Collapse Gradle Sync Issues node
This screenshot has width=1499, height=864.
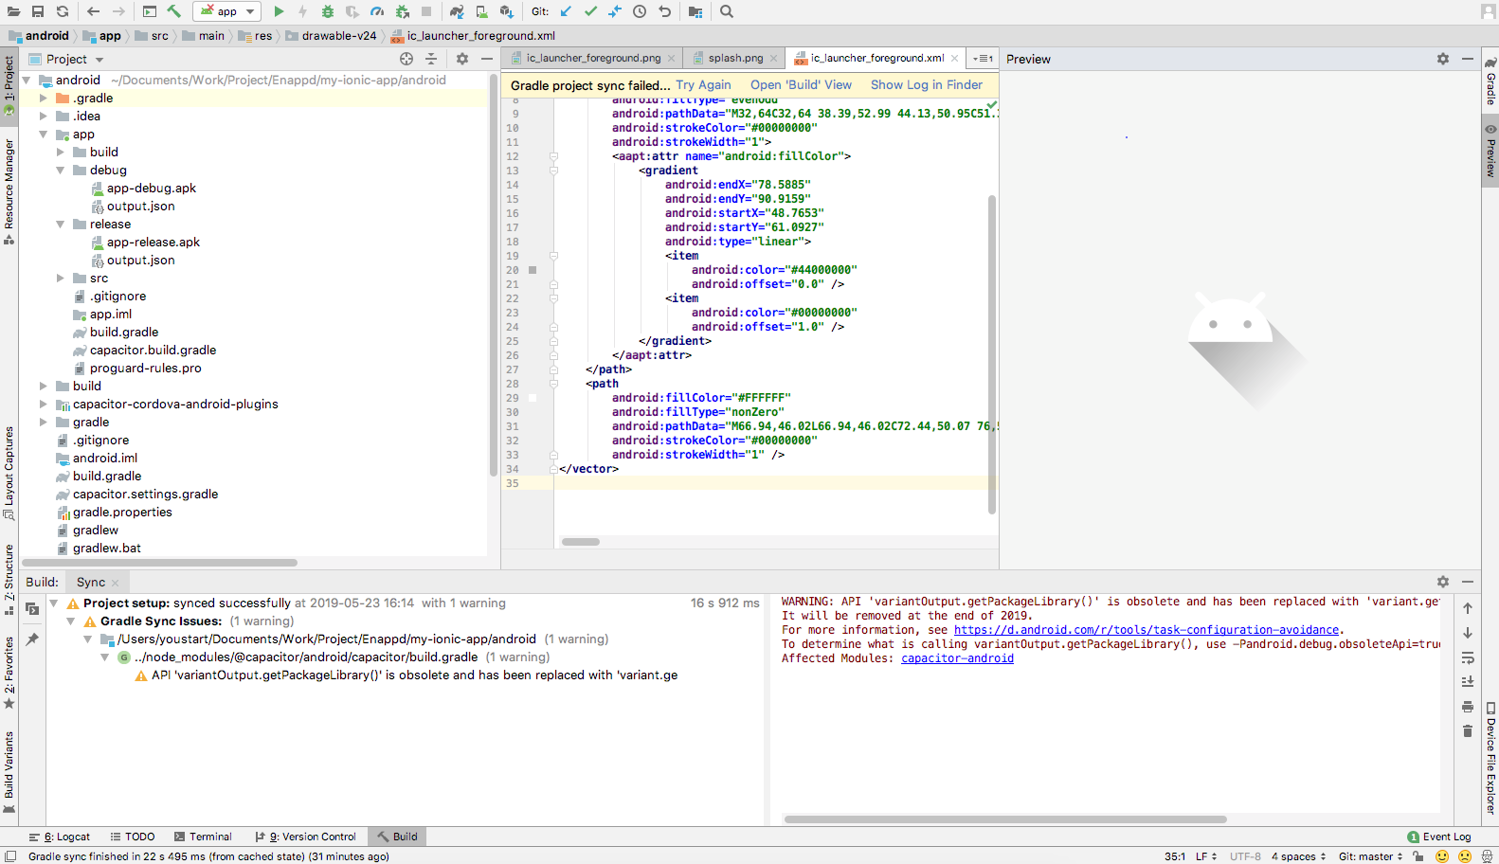(71, 621)
